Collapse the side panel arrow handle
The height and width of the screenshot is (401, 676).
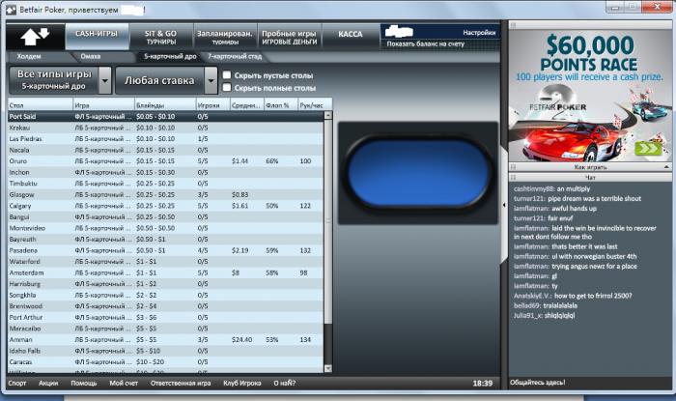[504, 205]
